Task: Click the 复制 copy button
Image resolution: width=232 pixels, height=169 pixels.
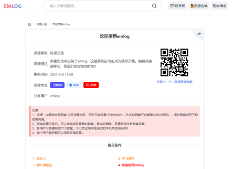Action: coord(74,85)
